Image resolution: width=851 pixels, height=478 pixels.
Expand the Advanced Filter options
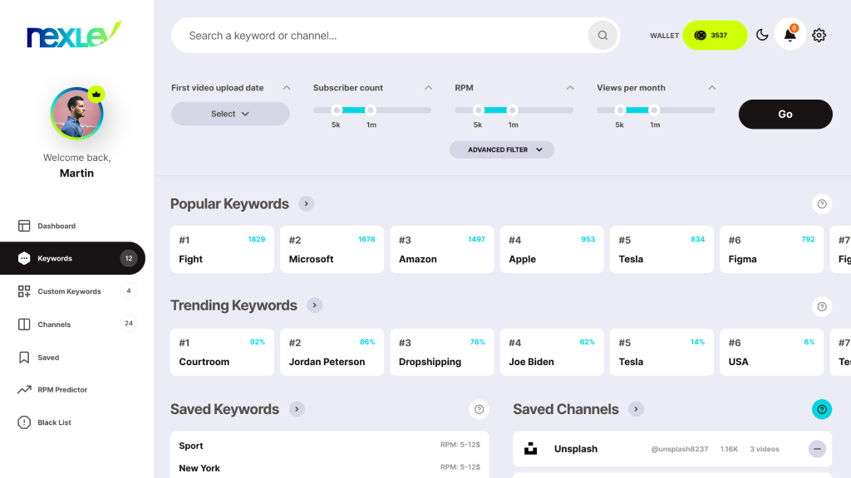coord(502,149)
